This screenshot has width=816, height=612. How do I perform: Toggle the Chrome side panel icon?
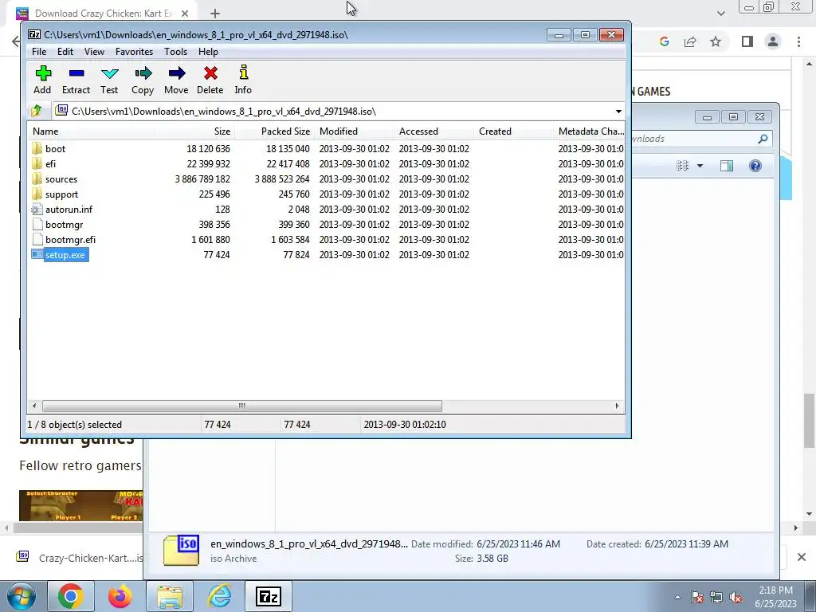747,41
